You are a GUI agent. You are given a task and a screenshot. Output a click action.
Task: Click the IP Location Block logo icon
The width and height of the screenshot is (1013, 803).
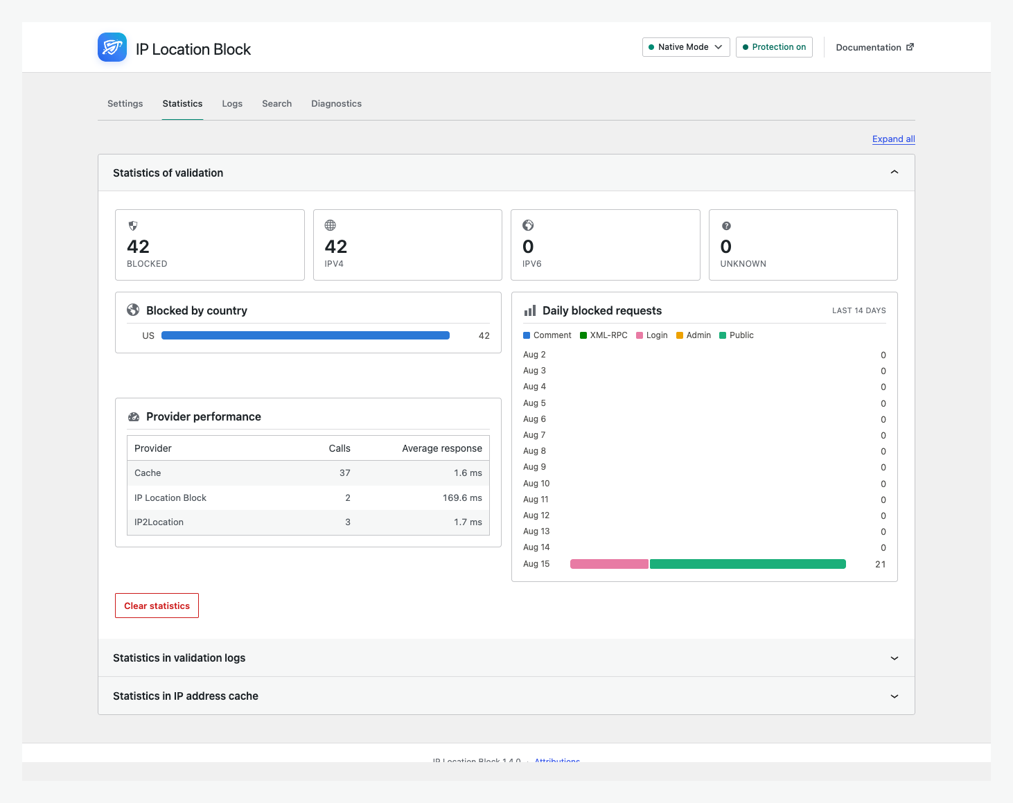[112, 47]
